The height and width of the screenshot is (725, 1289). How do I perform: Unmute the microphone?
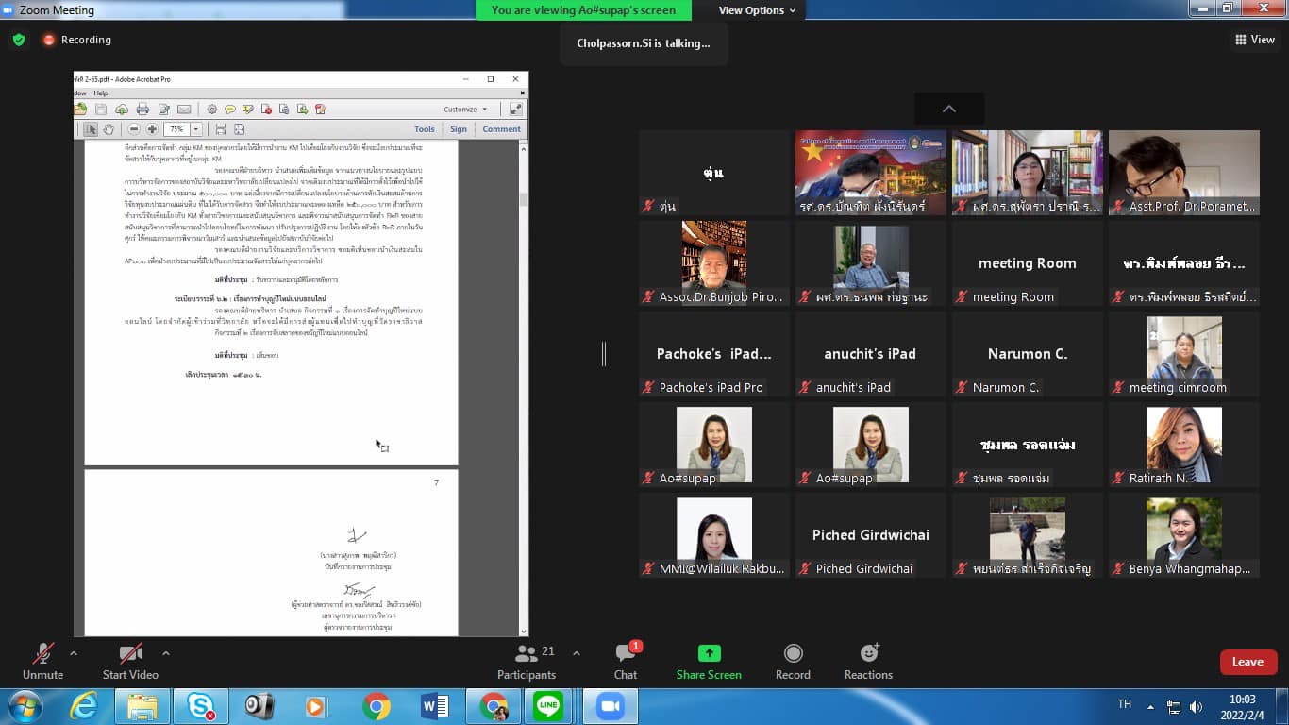coord(43,661)
